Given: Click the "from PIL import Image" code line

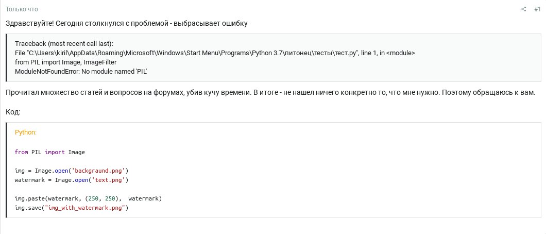Looking at the screenshot, I should tap(50, 152).
